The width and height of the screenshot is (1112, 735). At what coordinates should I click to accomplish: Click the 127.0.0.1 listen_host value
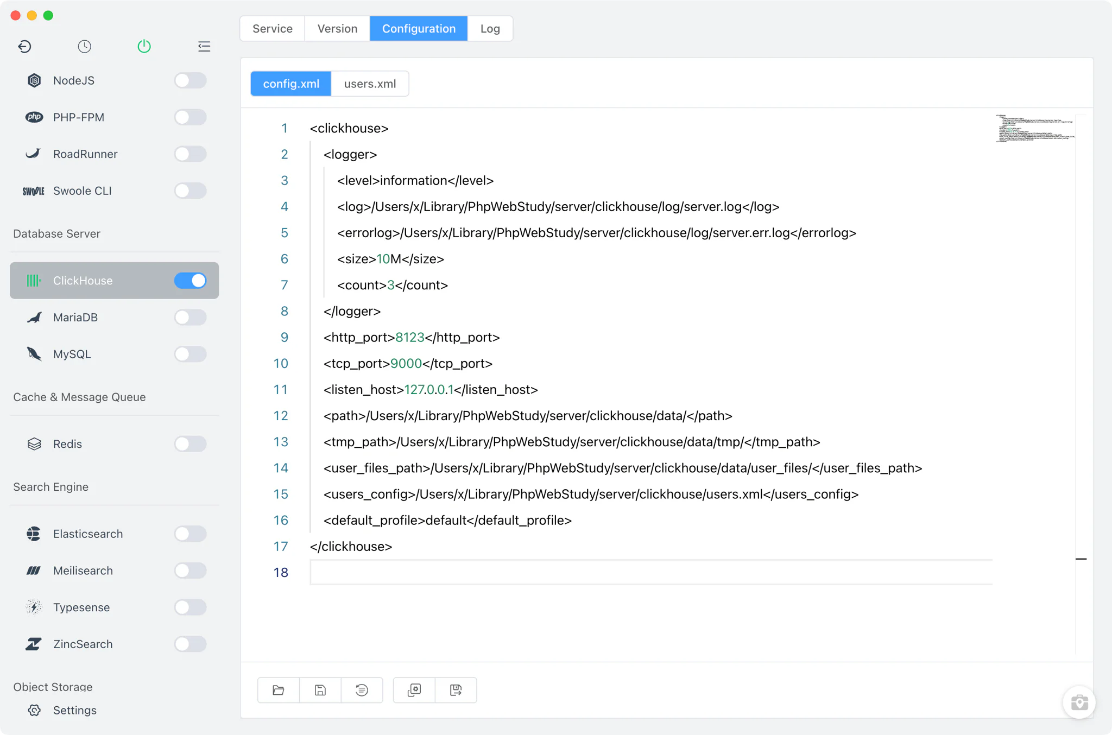[x=429, y=389]
